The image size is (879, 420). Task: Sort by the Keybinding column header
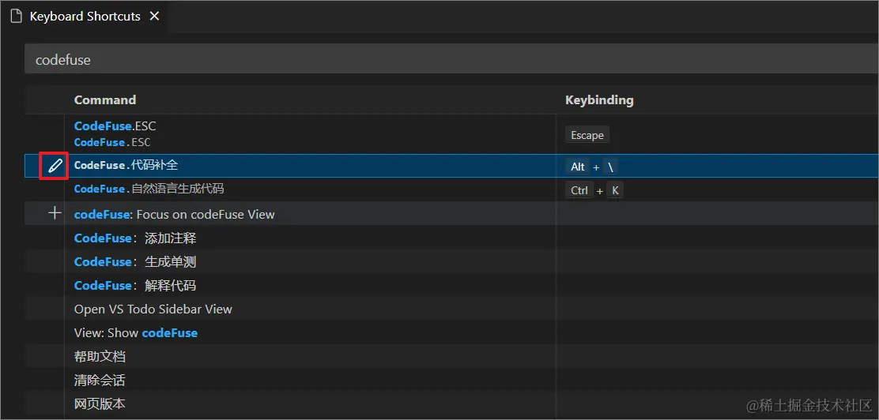coord(599,99)
